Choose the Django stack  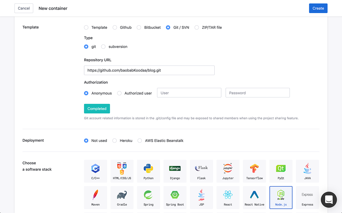coord(175,171)
